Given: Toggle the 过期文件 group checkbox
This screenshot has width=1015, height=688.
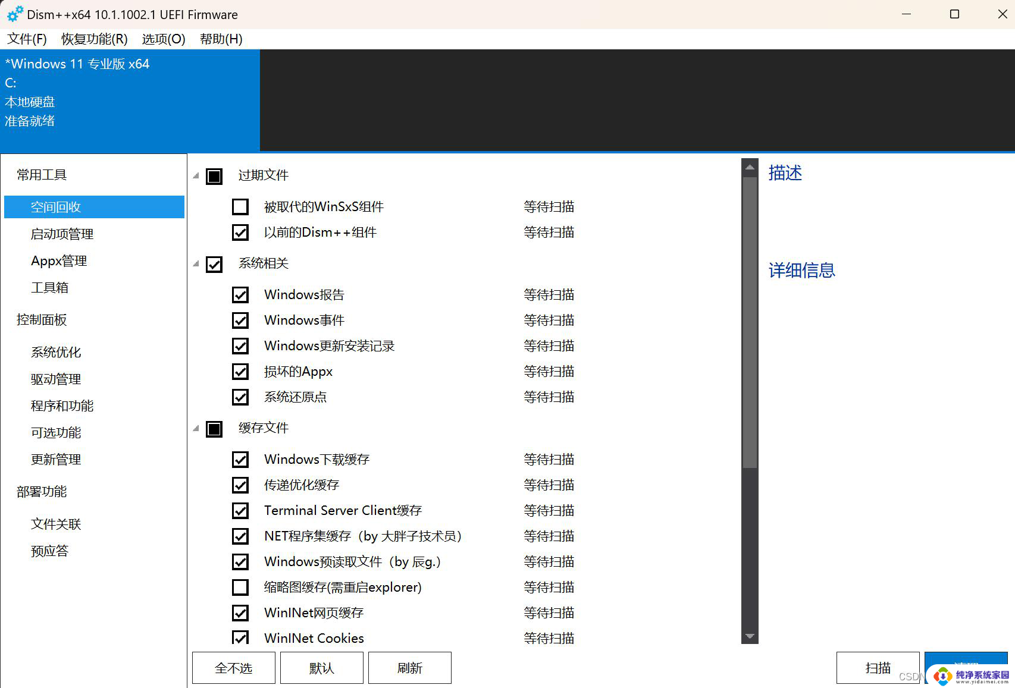Looking at the screenshot, I should click(214, 176).
